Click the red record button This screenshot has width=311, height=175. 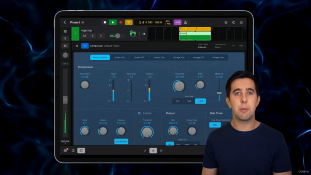pyautogui.click(x=121, y=22)
